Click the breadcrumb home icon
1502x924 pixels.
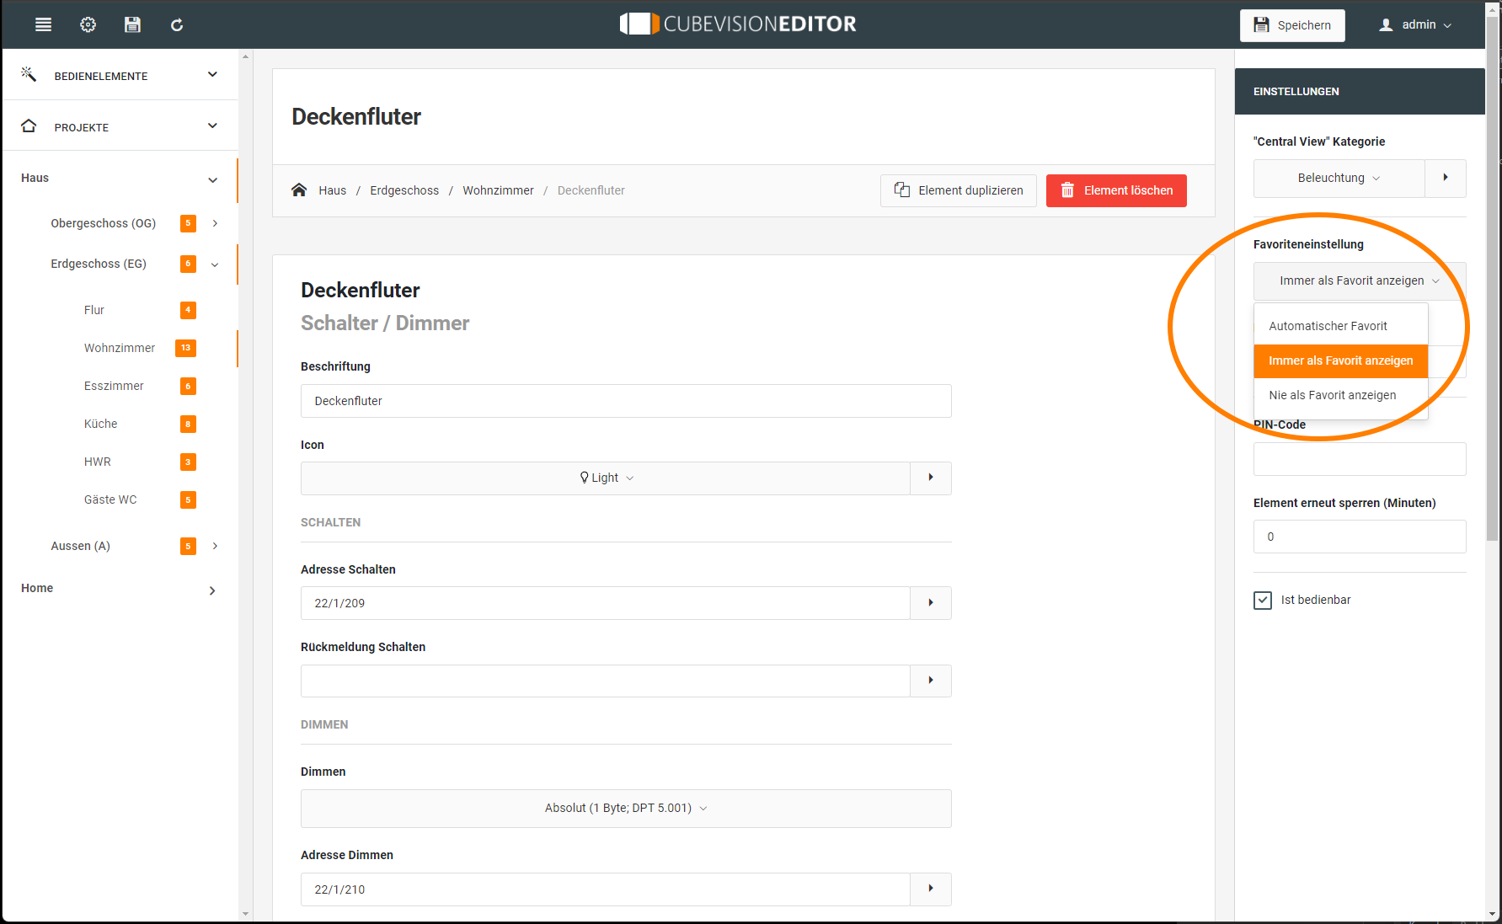tap(299, 190)
